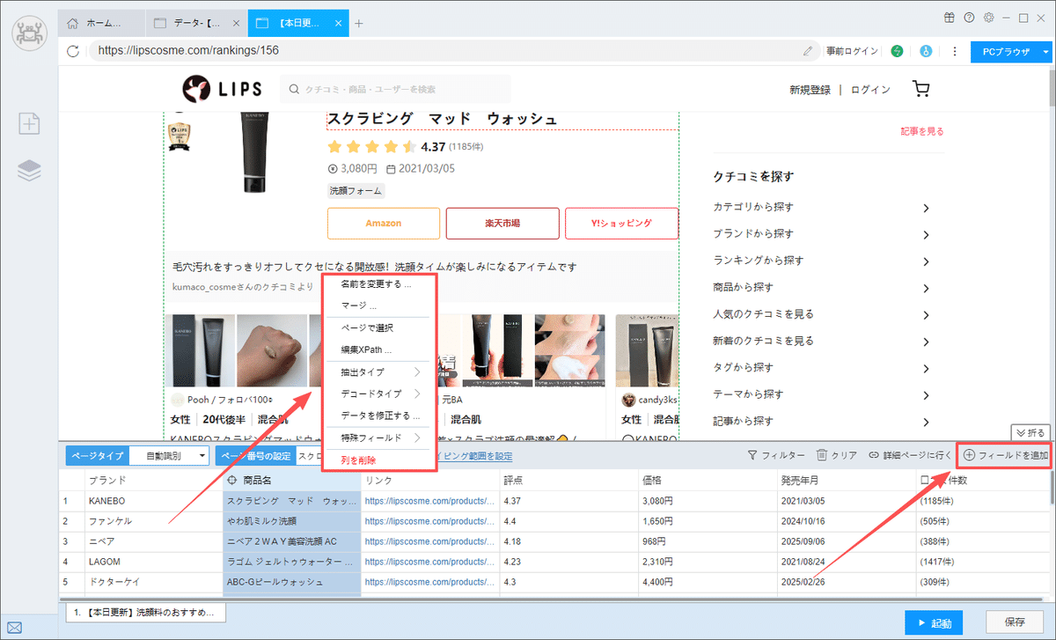
Task: Click the gift icon in title bar
Action: coord(949,18)
